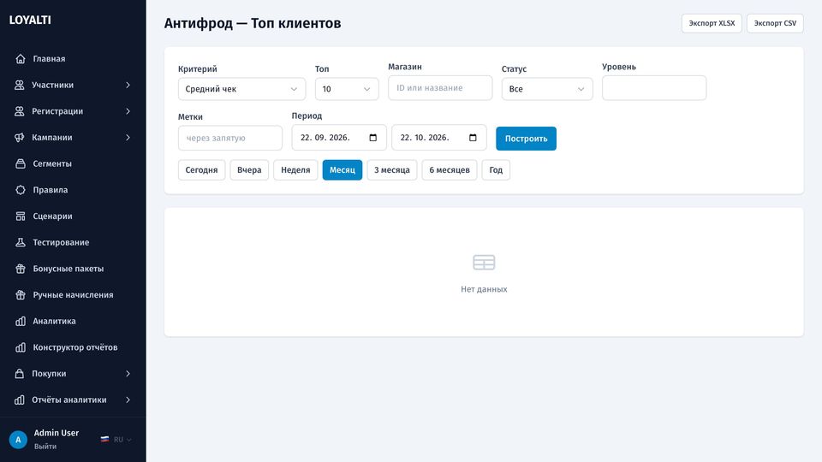
Task: Click the Участники people icon
Action: tap(20, 85)
